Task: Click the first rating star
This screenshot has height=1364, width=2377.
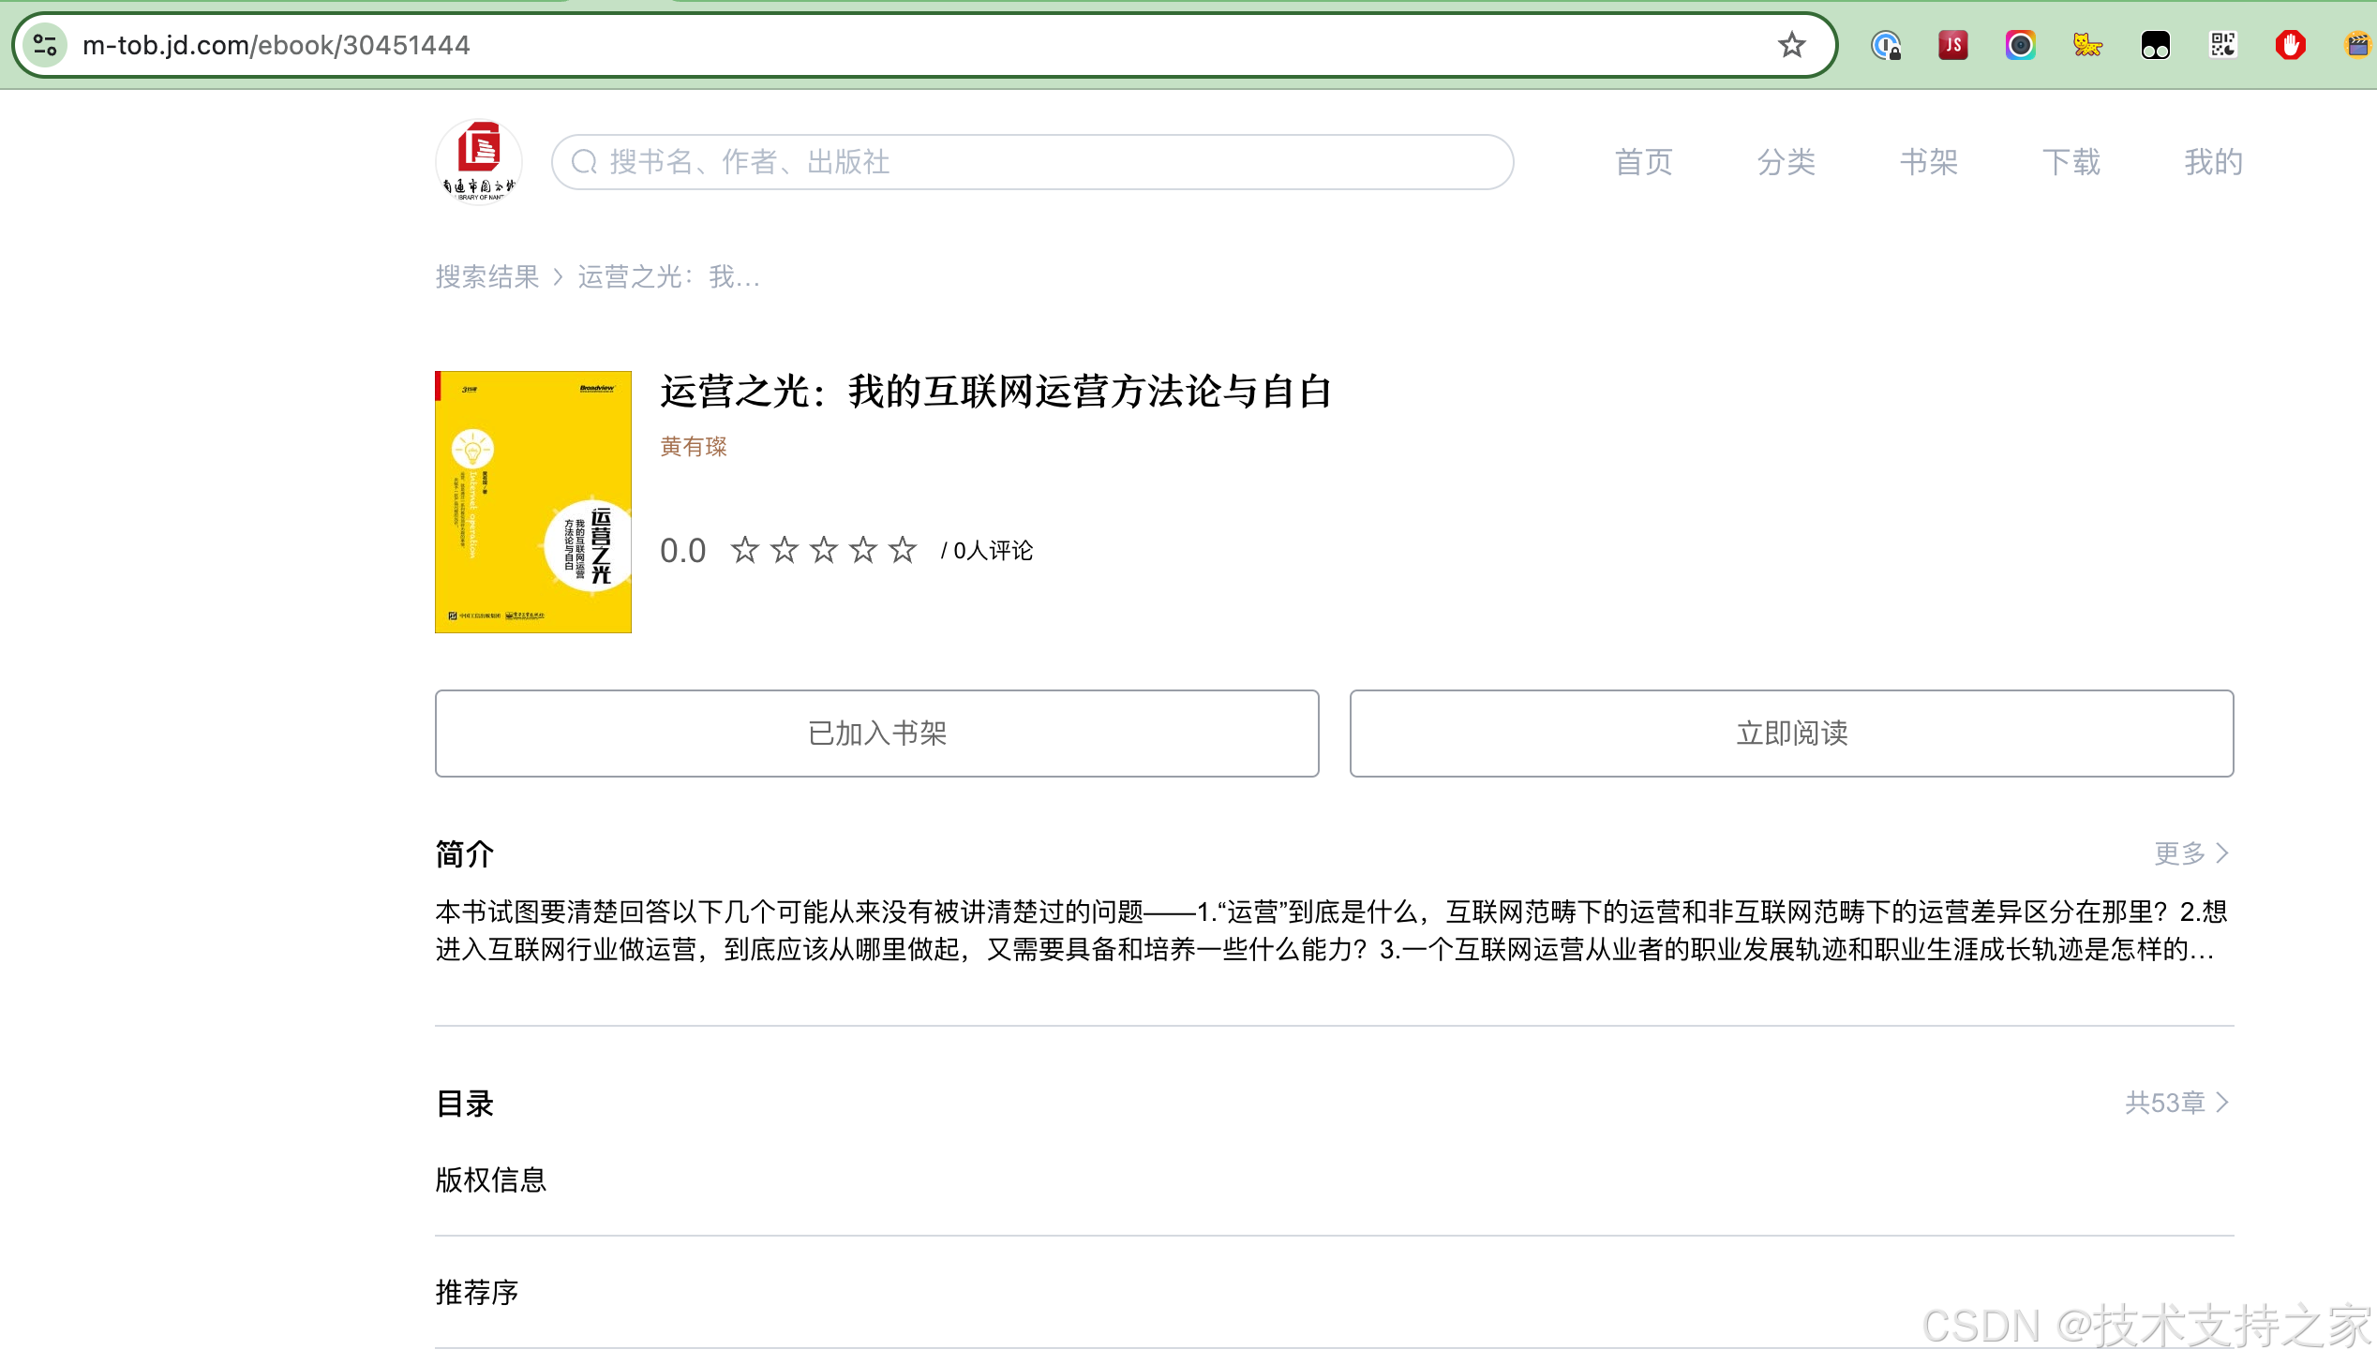Action: pos(745,550)
